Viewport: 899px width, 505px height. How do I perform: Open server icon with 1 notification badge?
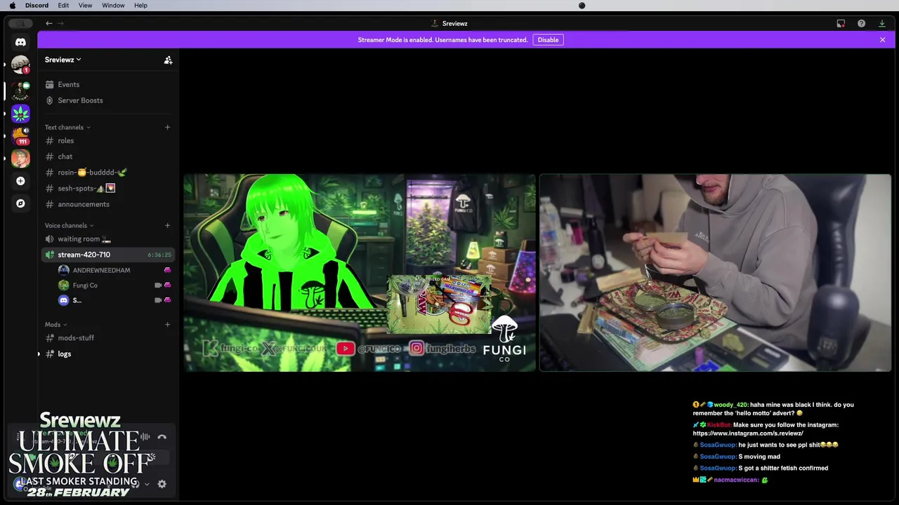tap(20, 65)
